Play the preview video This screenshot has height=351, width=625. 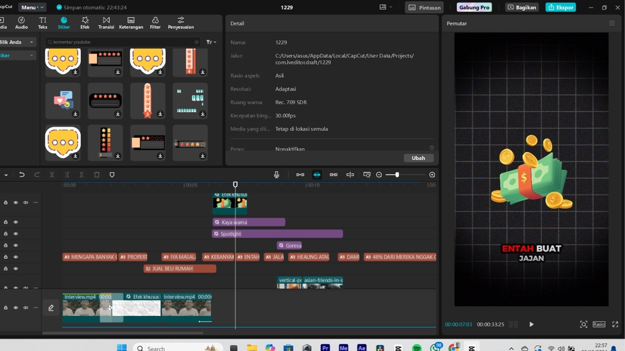coord(531,324)
